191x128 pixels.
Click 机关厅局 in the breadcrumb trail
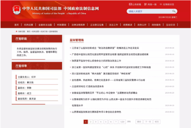44,31
